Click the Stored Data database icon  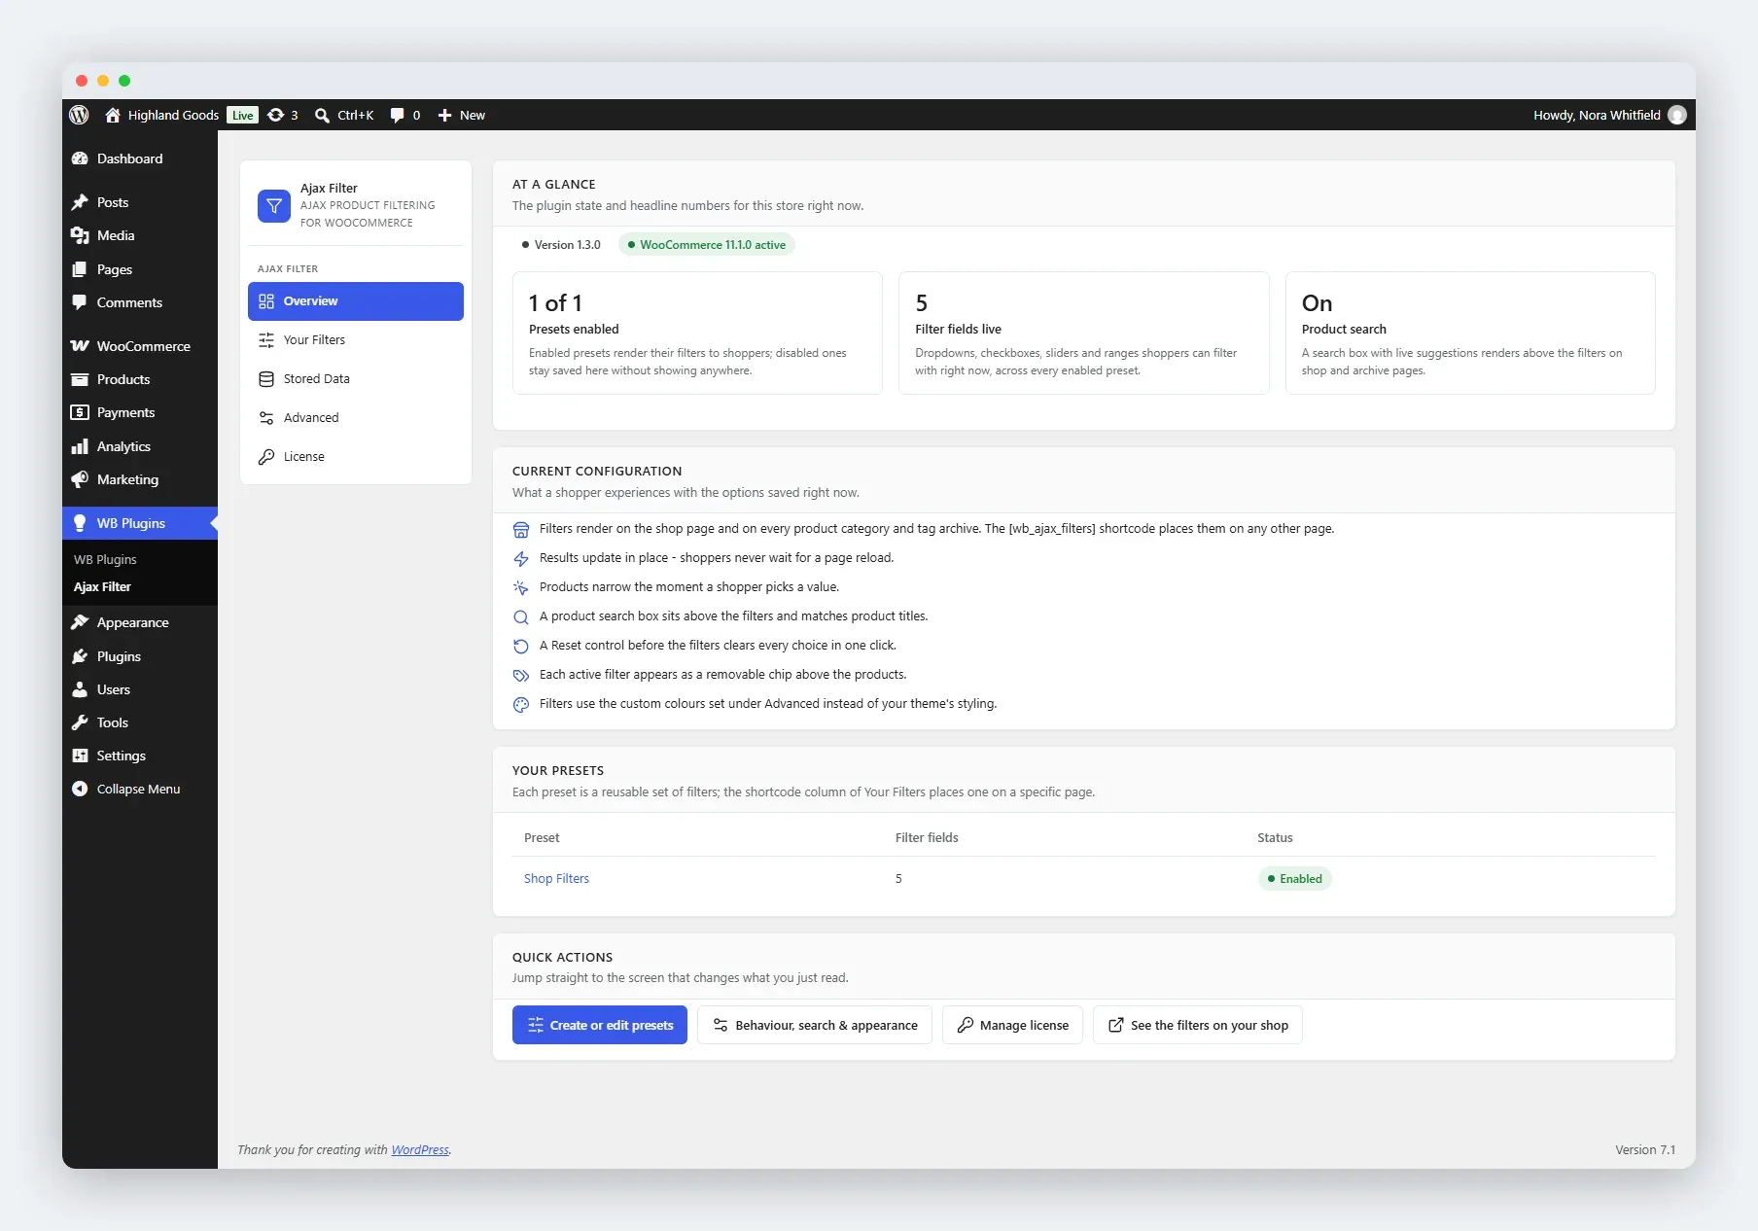tap(266, 379)
